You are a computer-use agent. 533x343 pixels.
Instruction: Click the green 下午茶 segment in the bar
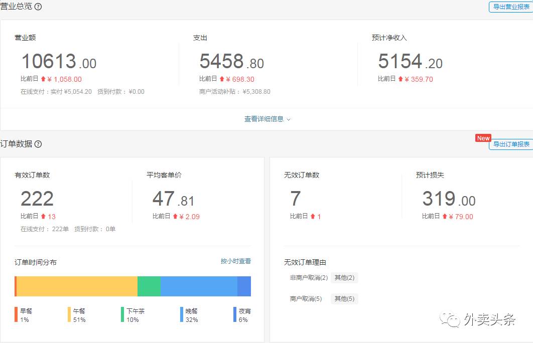(x=148, y=286)
